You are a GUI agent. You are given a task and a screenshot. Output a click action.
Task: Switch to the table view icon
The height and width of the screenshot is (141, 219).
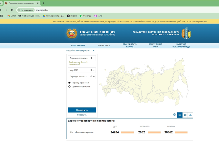(185, 115)
